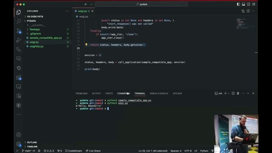The height and width of the screenshot is (153, 272).
Task: Open the customize layout icon
Action: click(x=254, y=4)
